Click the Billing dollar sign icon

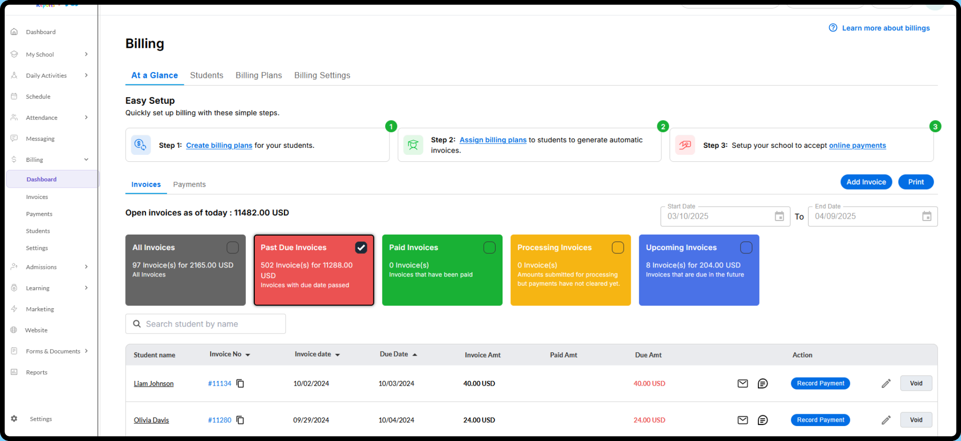(14, 160)
